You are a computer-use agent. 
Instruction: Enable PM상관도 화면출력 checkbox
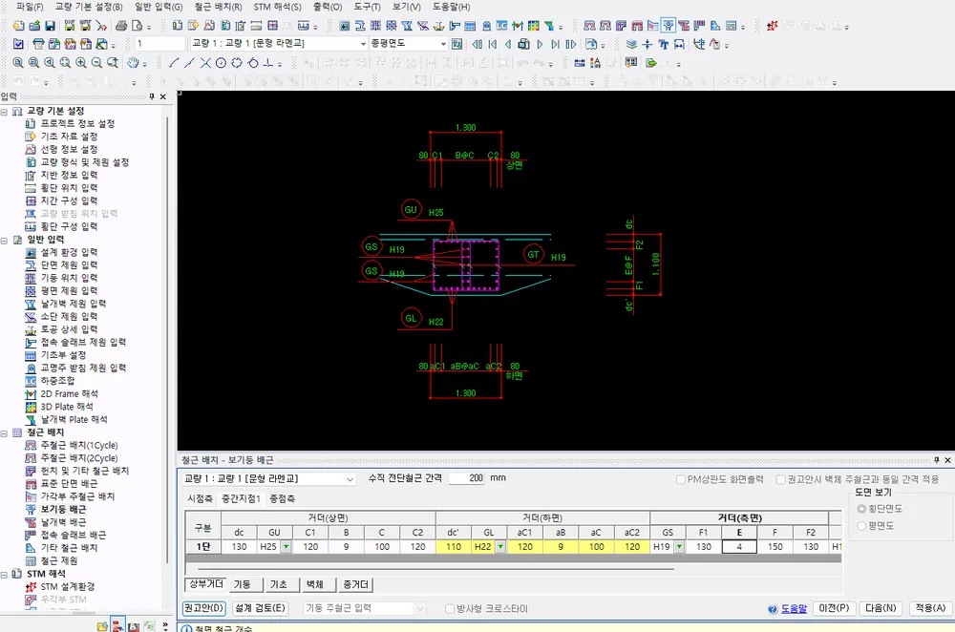coord(681,480)
